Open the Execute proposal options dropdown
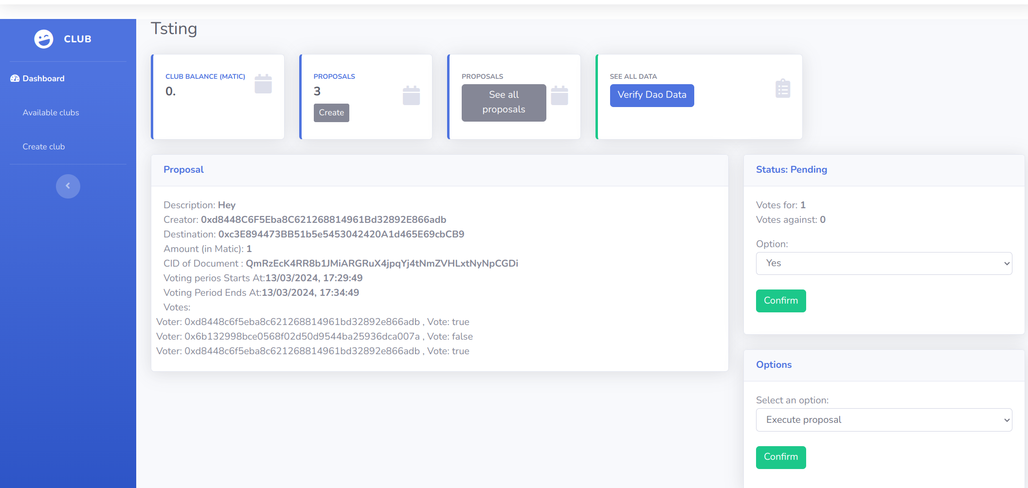This screenshot has height=488, width=1028. point(884,420)
